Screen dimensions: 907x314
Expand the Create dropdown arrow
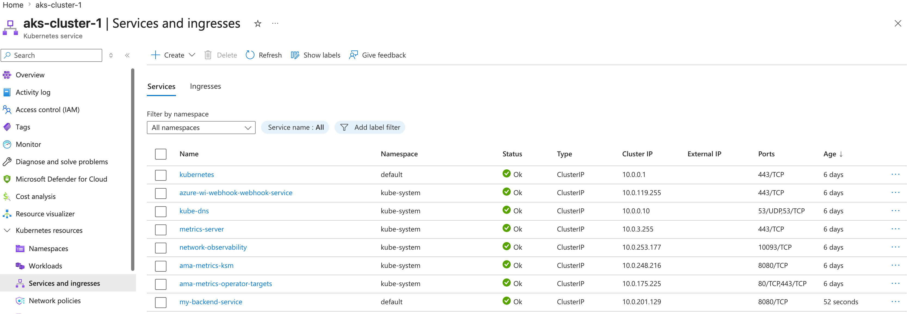tap(192, 55)
